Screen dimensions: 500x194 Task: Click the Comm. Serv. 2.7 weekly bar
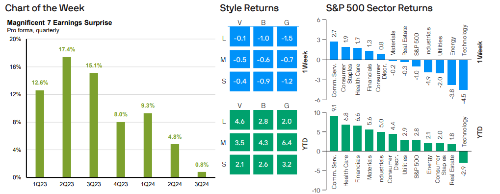pos(334,51)
